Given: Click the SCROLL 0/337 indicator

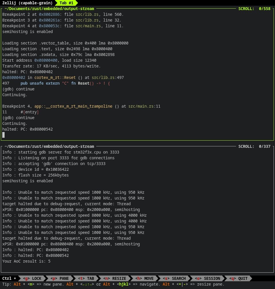Looking at the screenshot, I should 255,146.
